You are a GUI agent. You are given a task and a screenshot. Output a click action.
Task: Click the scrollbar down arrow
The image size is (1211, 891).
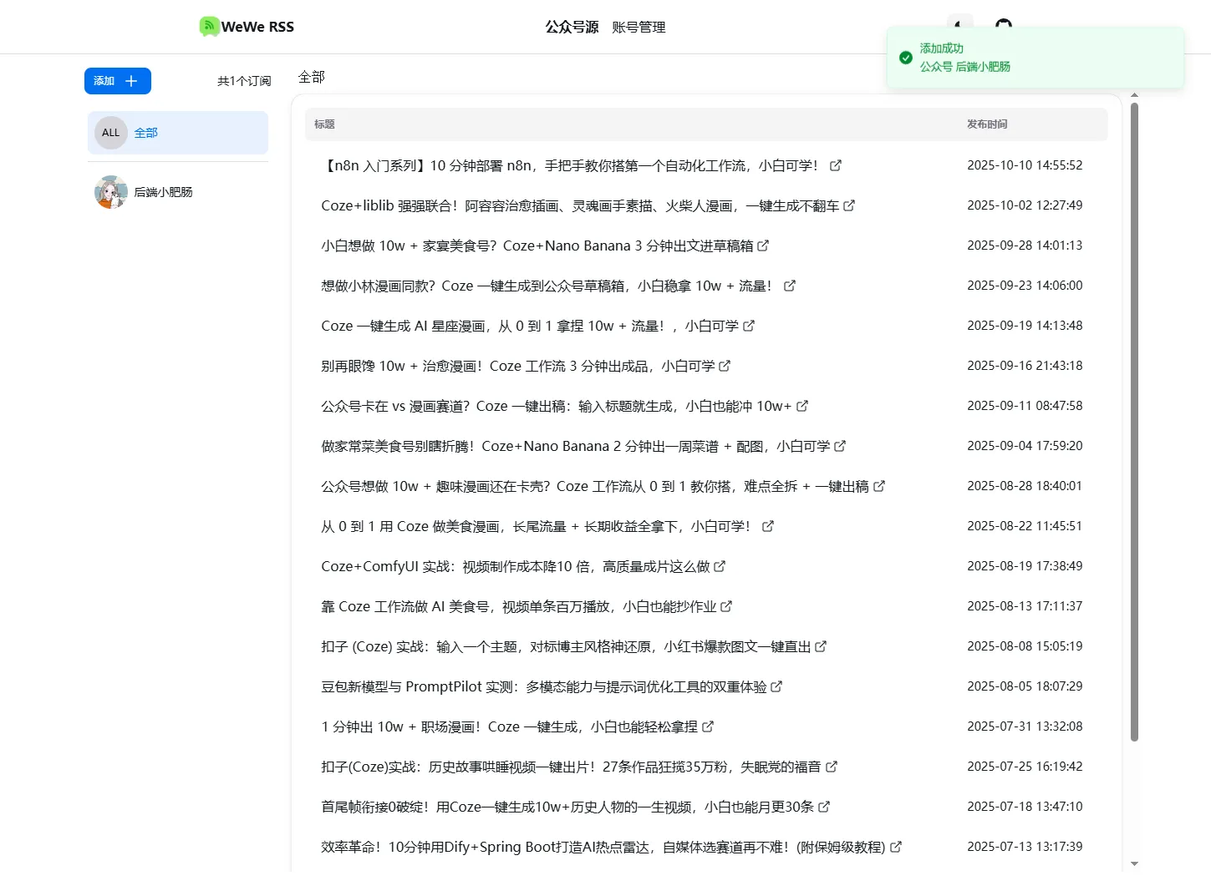1134,864
